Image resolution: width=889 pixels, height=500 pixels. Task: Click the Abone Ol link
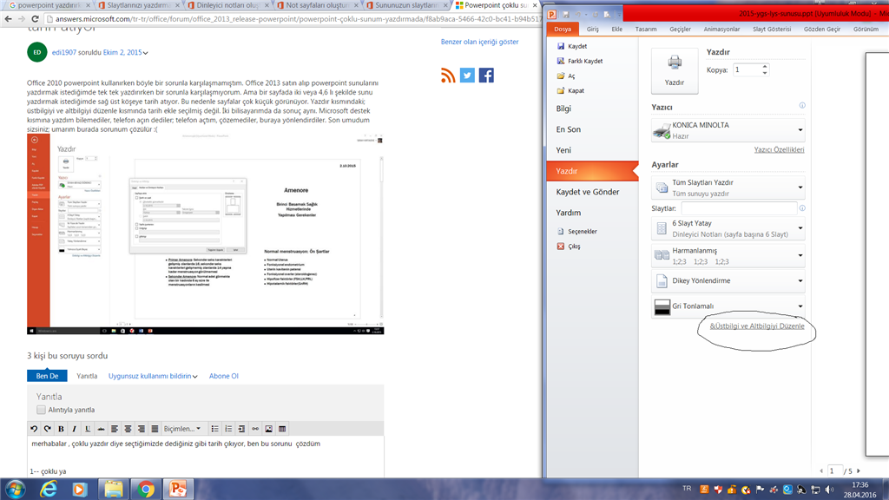click(x=223, y=376)
